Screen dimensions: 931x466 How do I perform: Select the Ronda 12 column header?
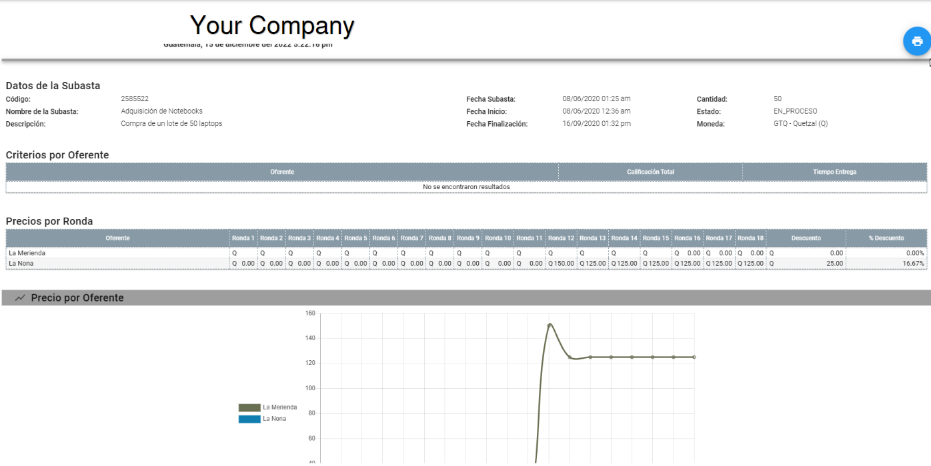pos(561,238)
